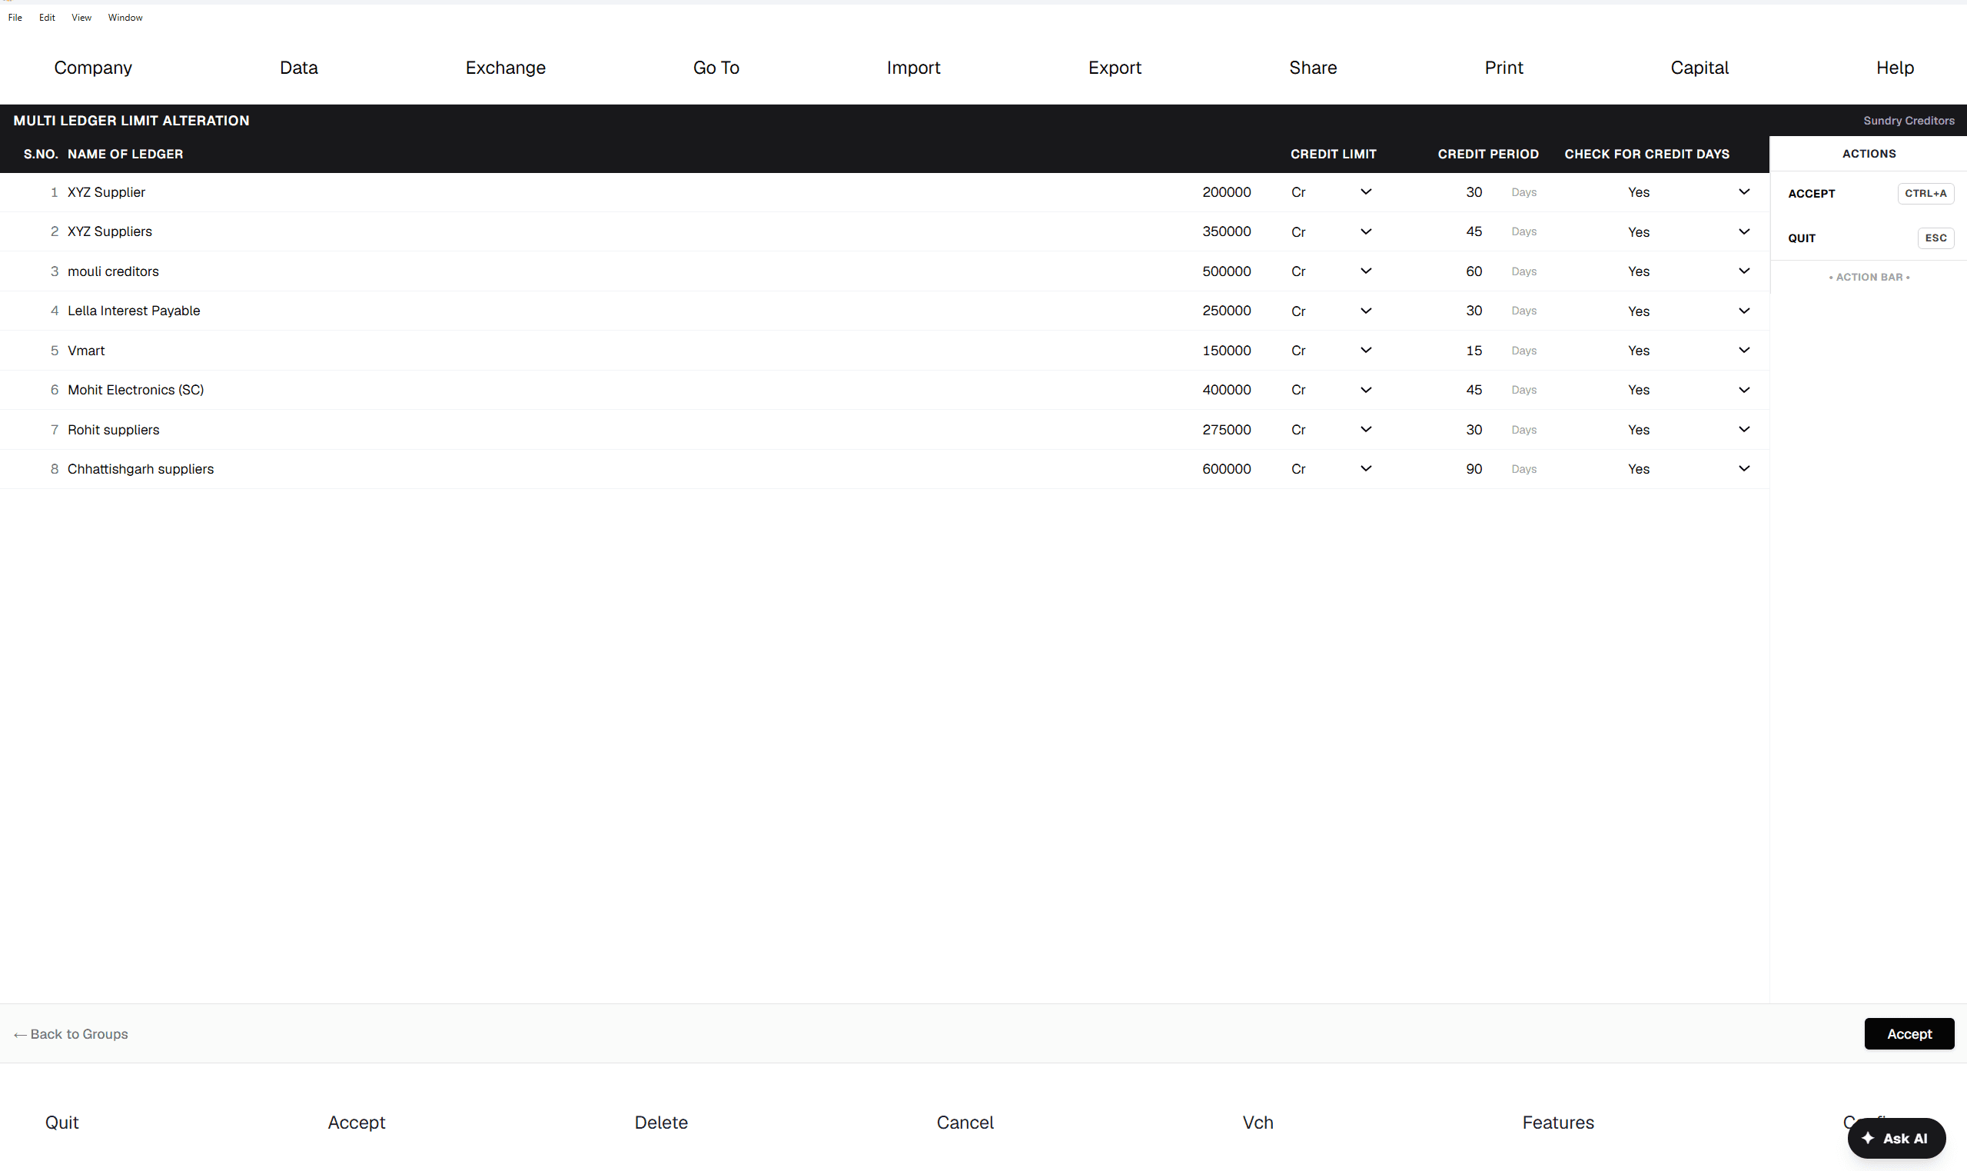
Task: Open the Window menu
Action: coord(125,18)
